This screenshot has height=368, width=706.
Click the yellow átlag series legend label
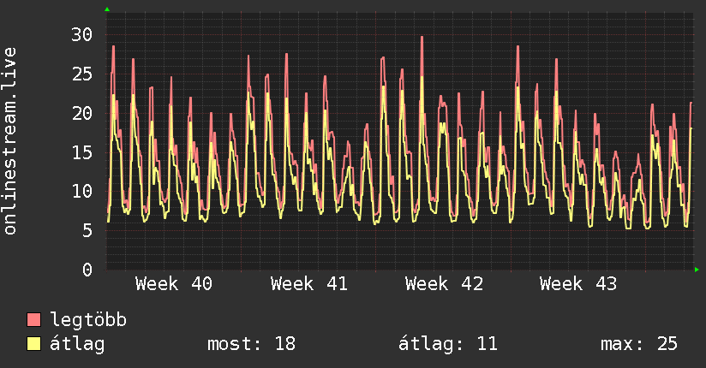(77, 344)
